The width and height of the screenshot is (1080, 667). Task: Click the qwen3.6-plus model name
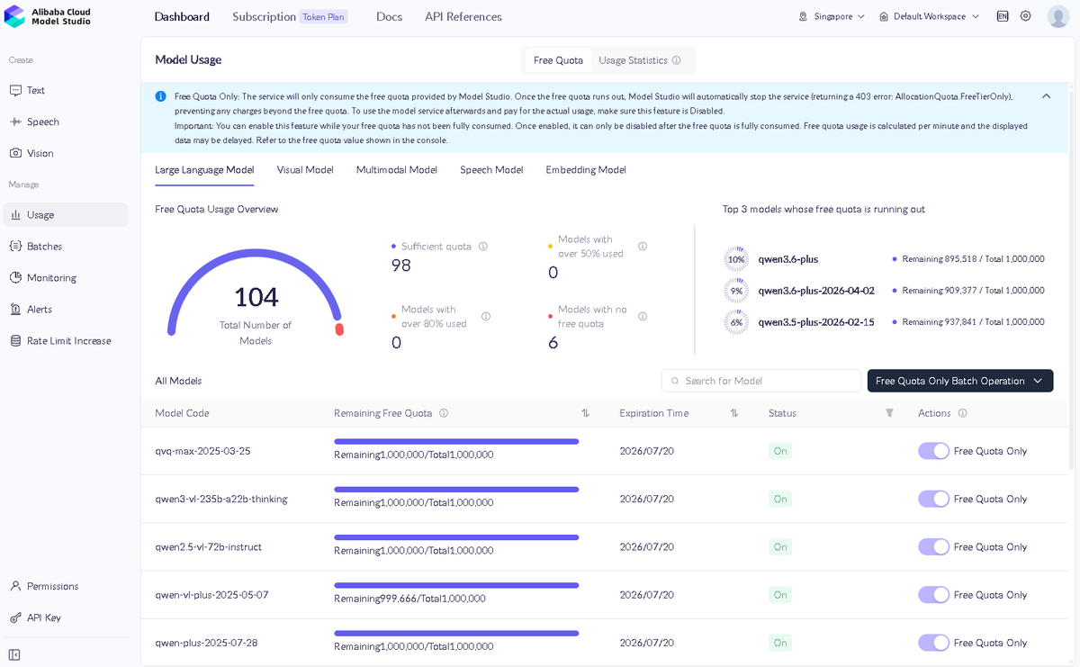788,259
